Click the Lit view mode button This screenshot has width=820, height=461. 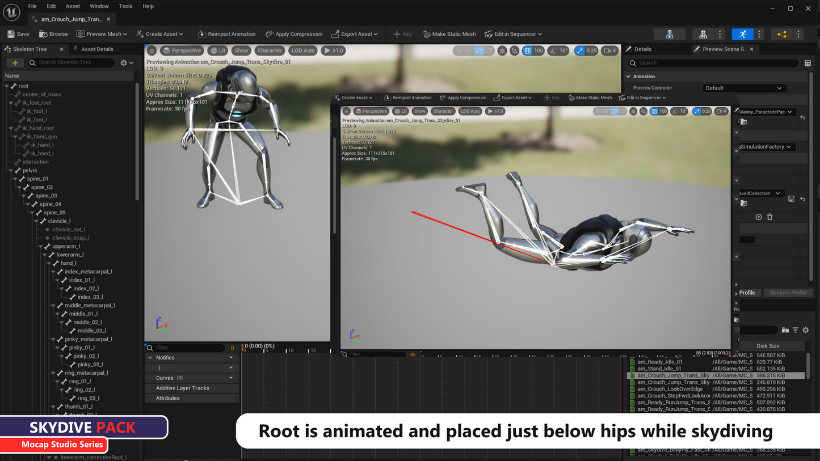(218, 50)
